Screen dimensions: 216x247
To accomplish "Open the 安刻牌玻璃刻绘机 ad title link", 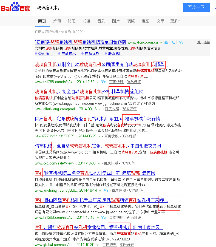I will 80,42.
